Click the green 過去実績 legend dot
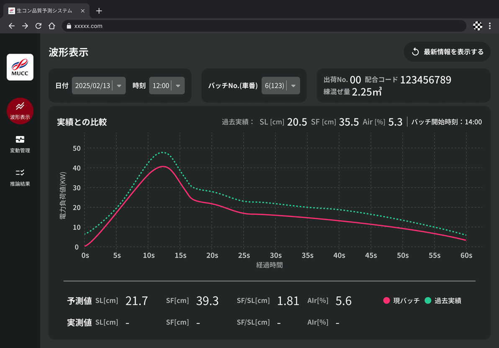The height and width of the screenshot is (348, 499). (x=428, y=301)
